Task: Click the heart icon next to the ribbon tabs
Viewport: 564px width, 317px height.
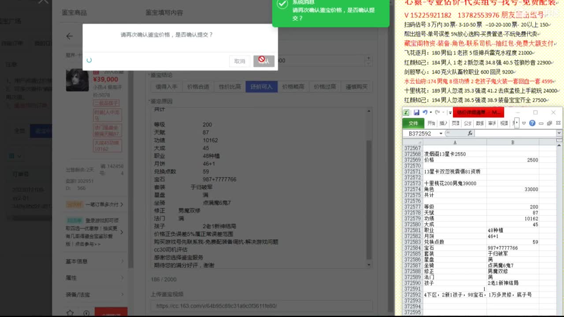Action: pos(524,123)
